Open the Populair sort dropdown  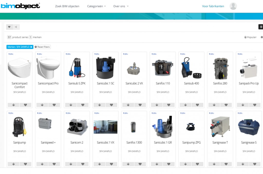click(x=250, y=37)
